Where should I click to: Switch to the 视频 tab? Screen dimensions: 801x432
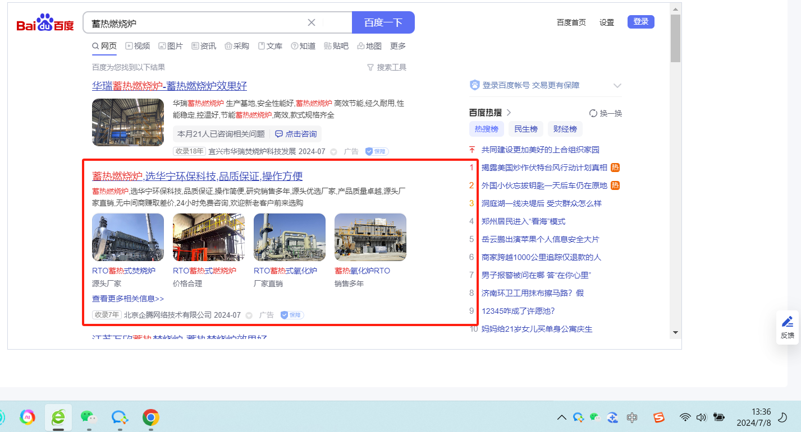(138, 46)
